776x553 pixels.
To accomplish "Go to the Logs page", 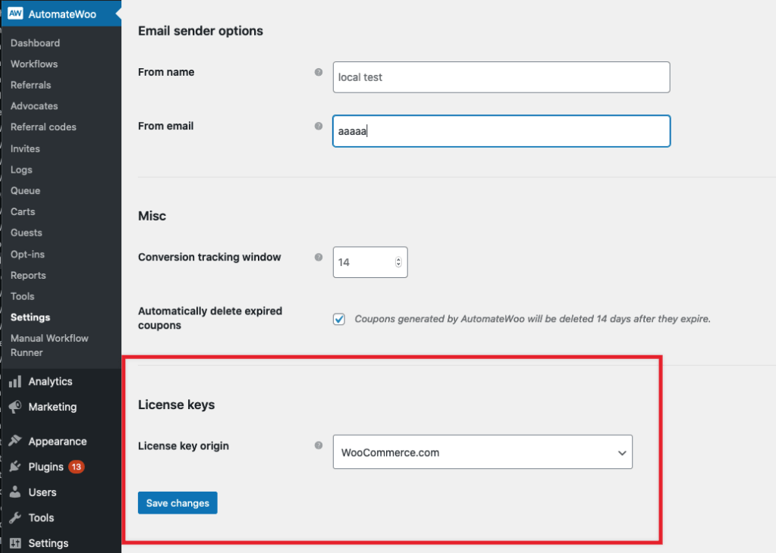I will (x=22, y=170).
